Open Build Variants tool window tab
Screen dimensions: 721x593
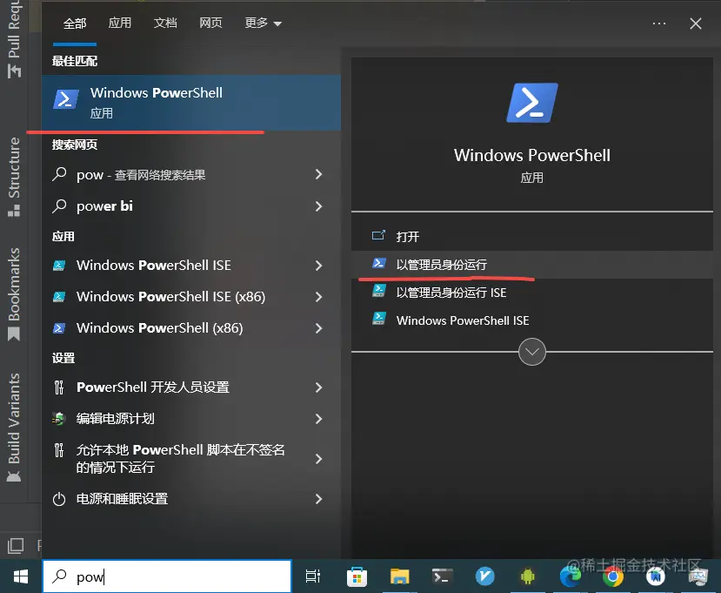pos(14,428)
